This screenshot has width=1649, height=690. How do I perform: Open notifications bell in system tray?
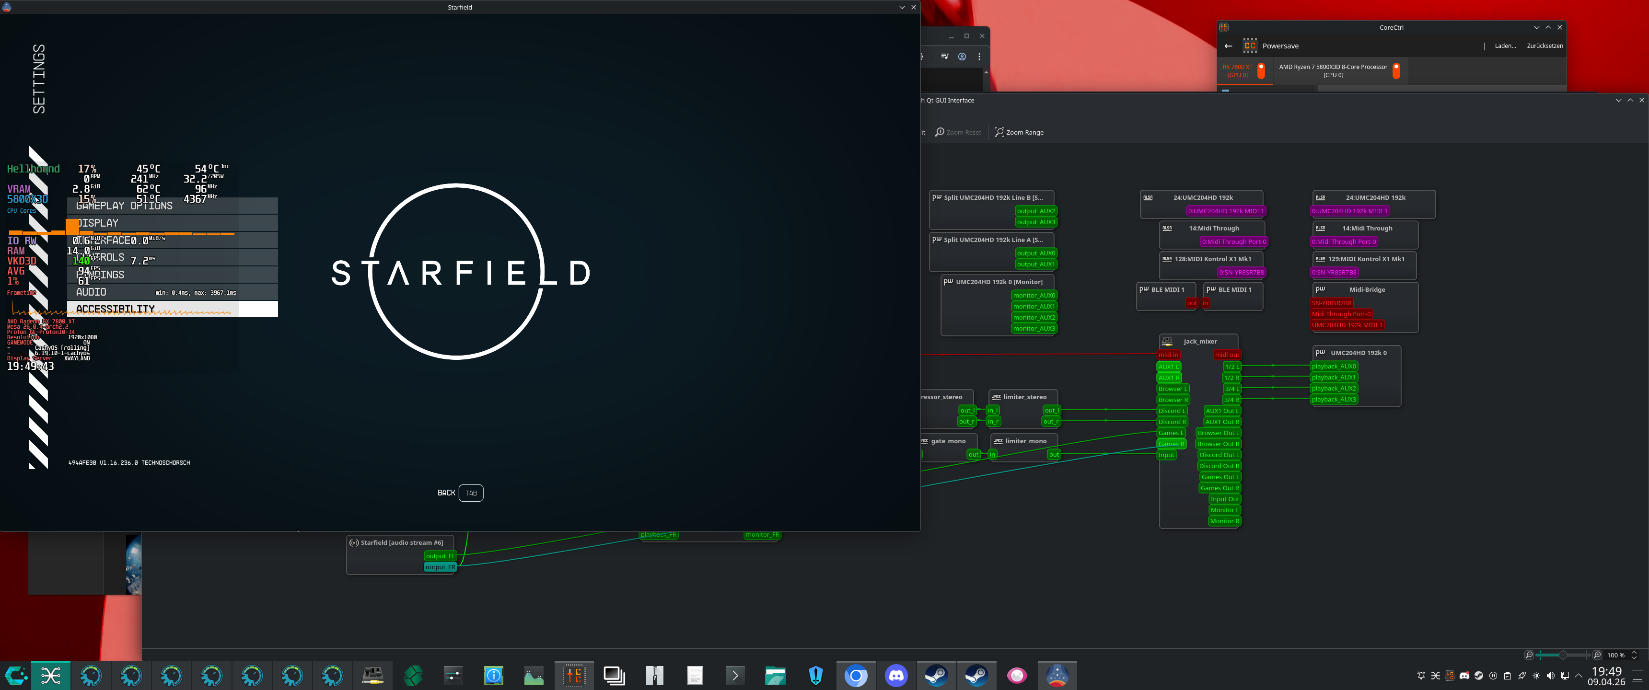tap(1421, 675)
